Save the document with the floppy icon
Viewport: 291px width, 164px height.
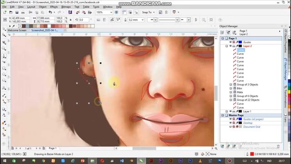[x=17, y=12]
